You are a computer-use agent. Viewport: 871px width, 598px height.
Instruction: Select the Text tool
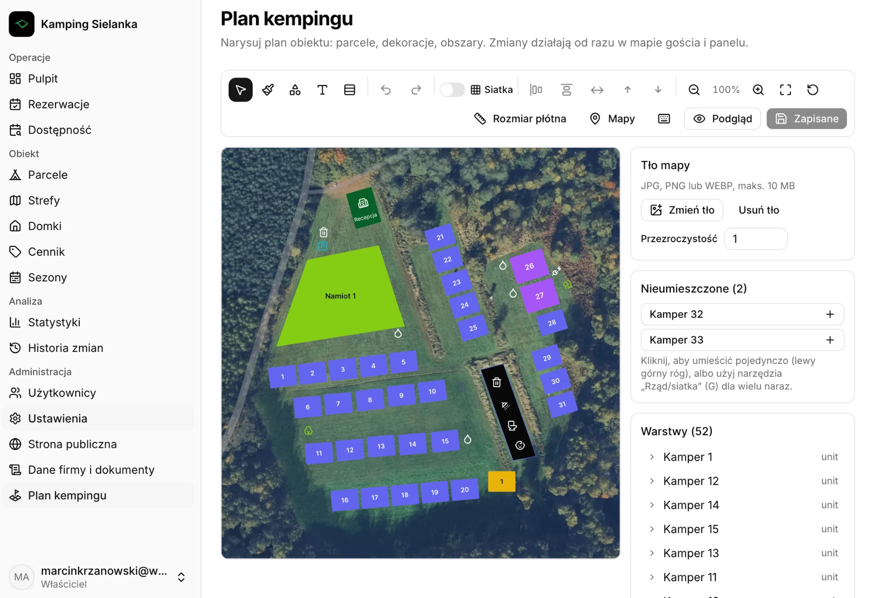click(x=323, y=90)
